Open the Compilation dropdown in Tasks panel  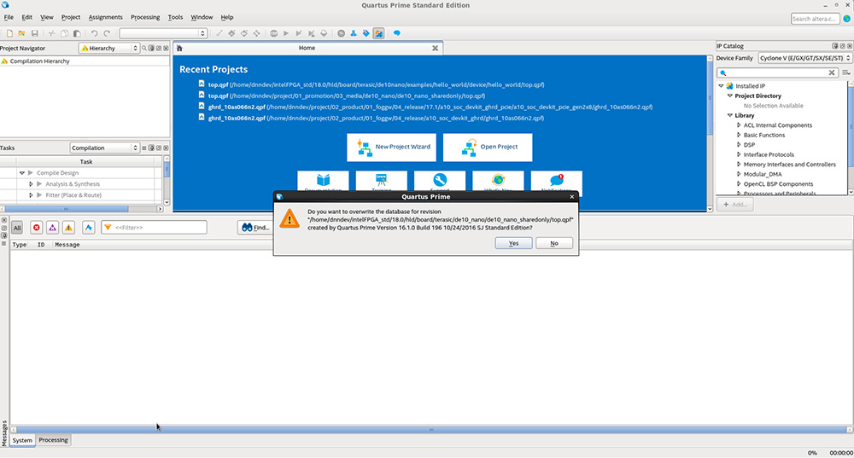pyautogui.click(x=104, y=148)
